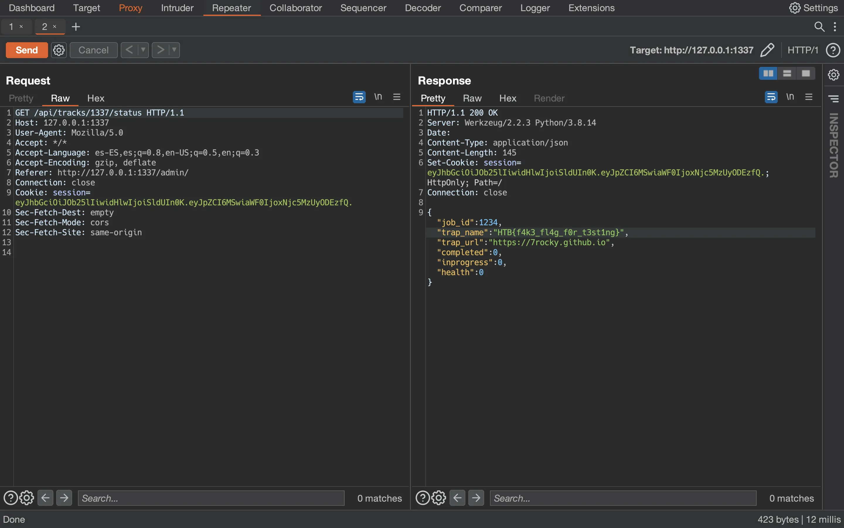
Task: Send the request
Action: tap(27, 50)
